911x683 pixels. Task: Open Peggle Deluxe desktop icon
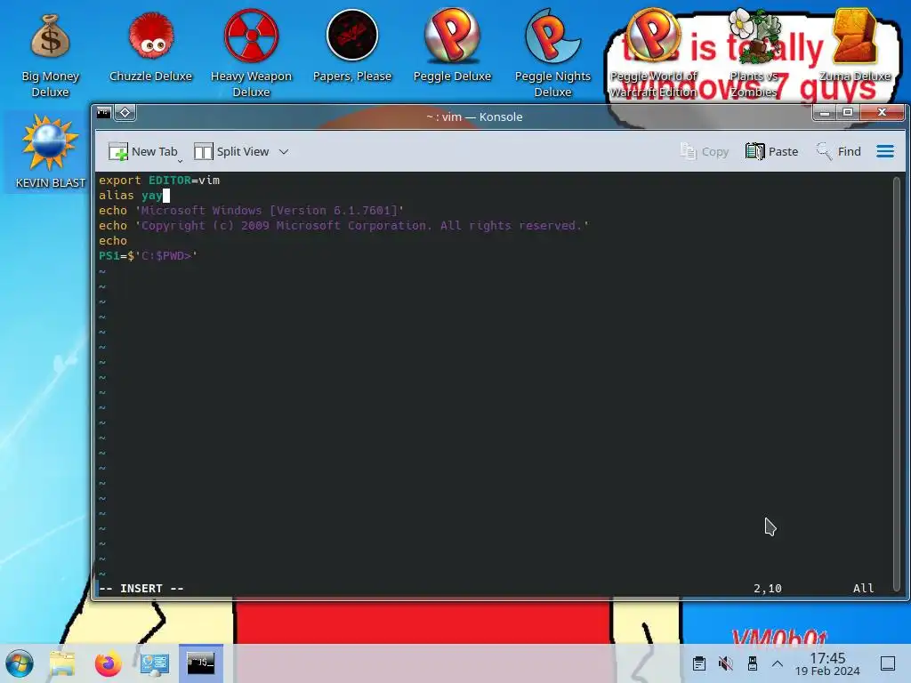(x=452, y=46)
